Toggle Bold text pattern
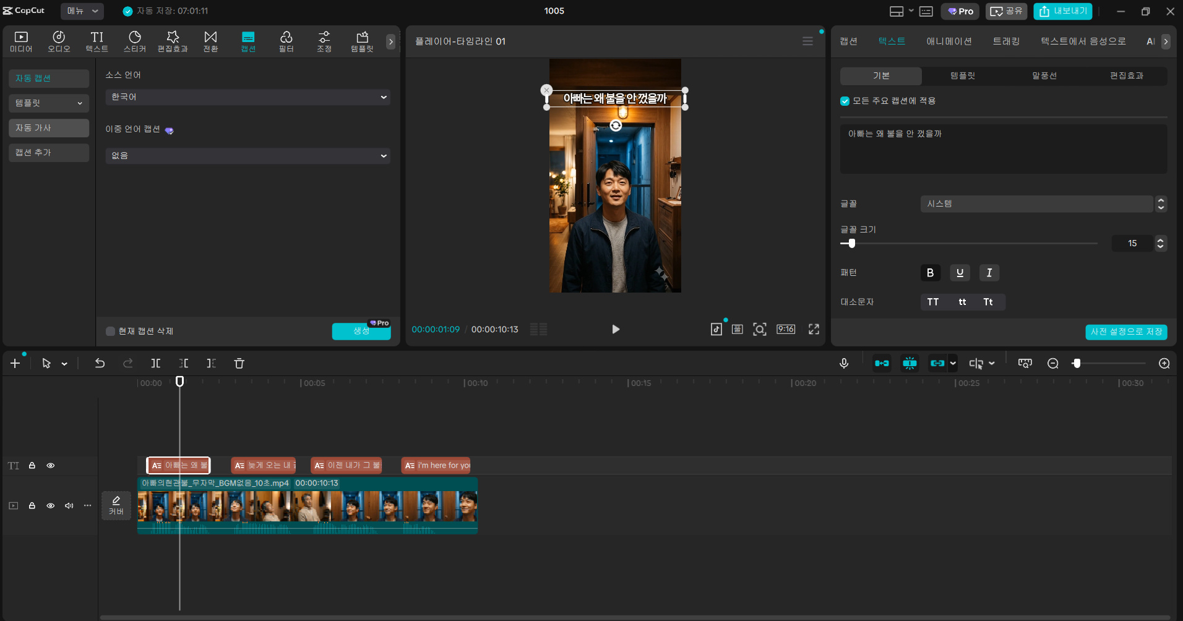 [930, 273]
